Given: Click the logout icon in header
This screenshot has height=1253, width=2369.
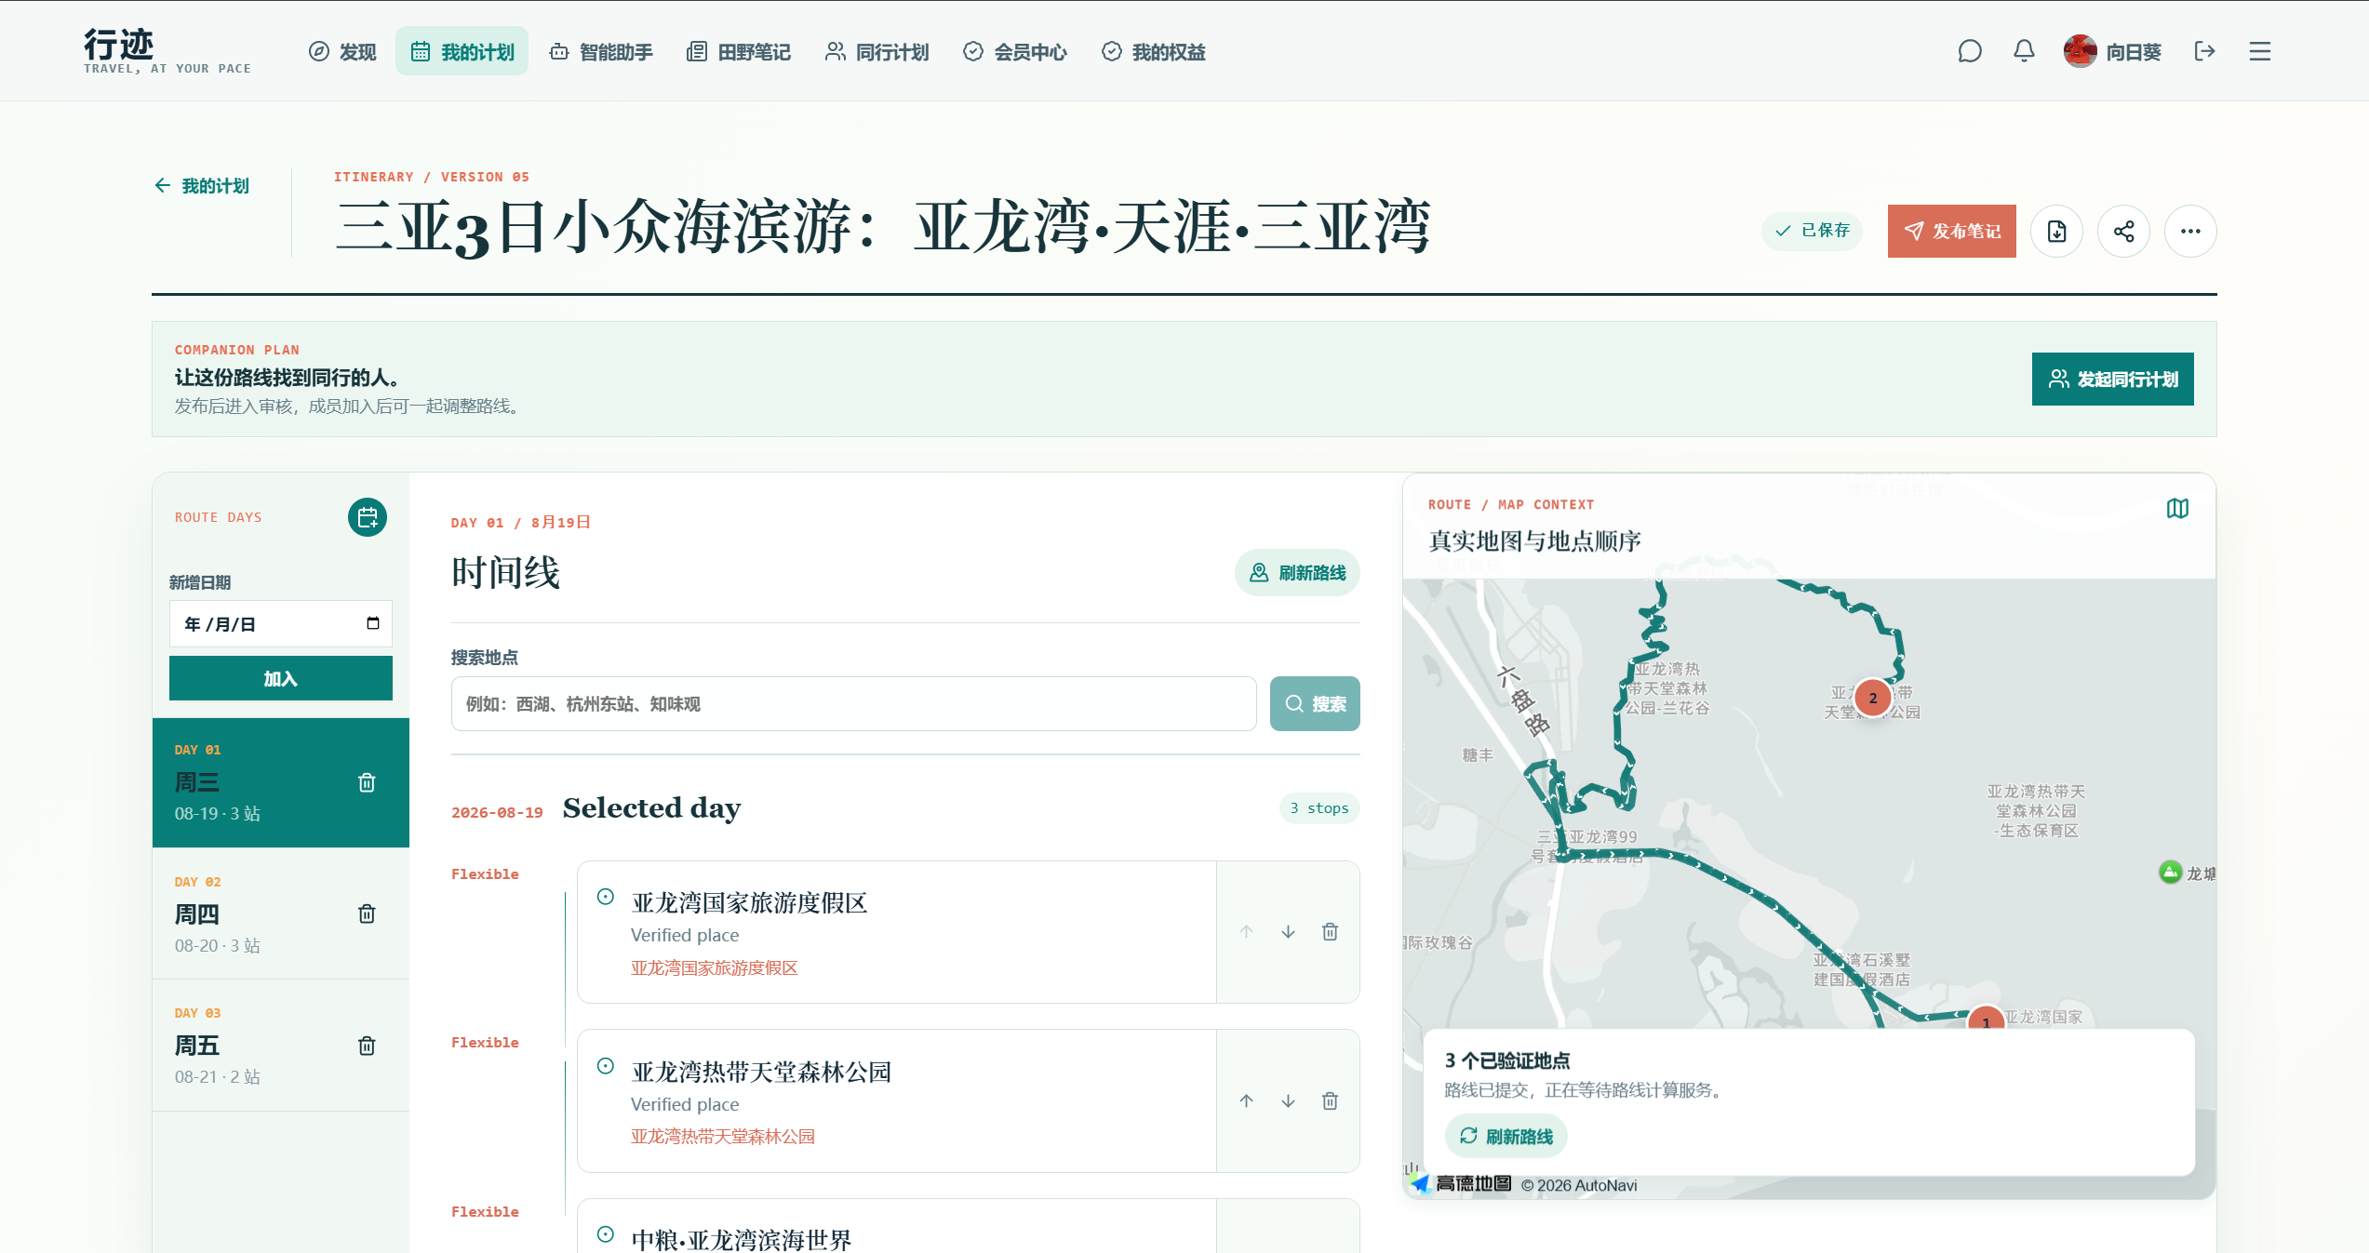Looking at the screenshot, I should pyautogui.click(x=2204, y=51).
